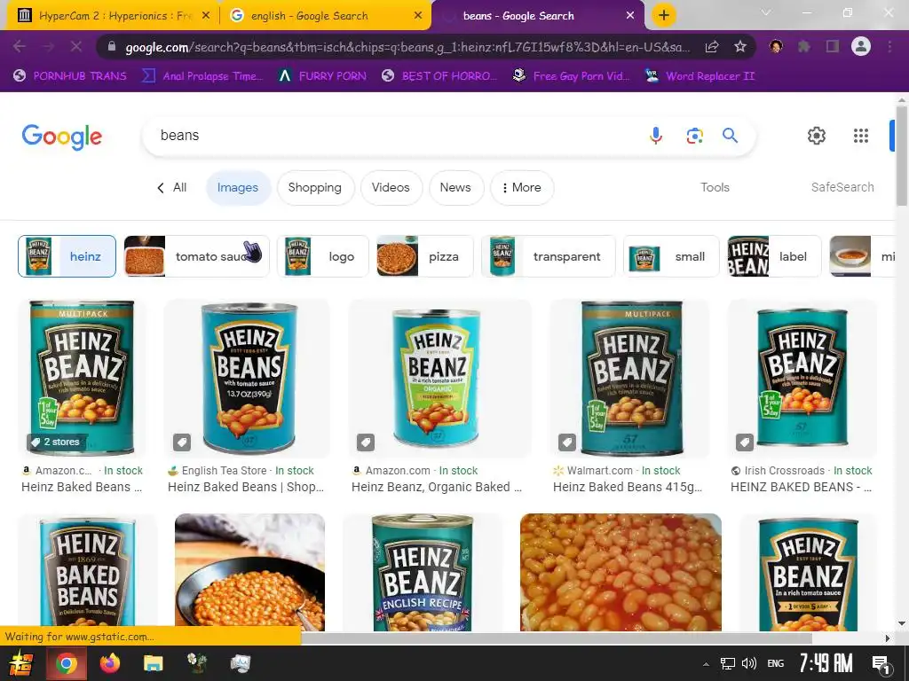Open the Chrome profile avatar
The height and width of the screenshot is (681, 909).
tap(861, 46)
